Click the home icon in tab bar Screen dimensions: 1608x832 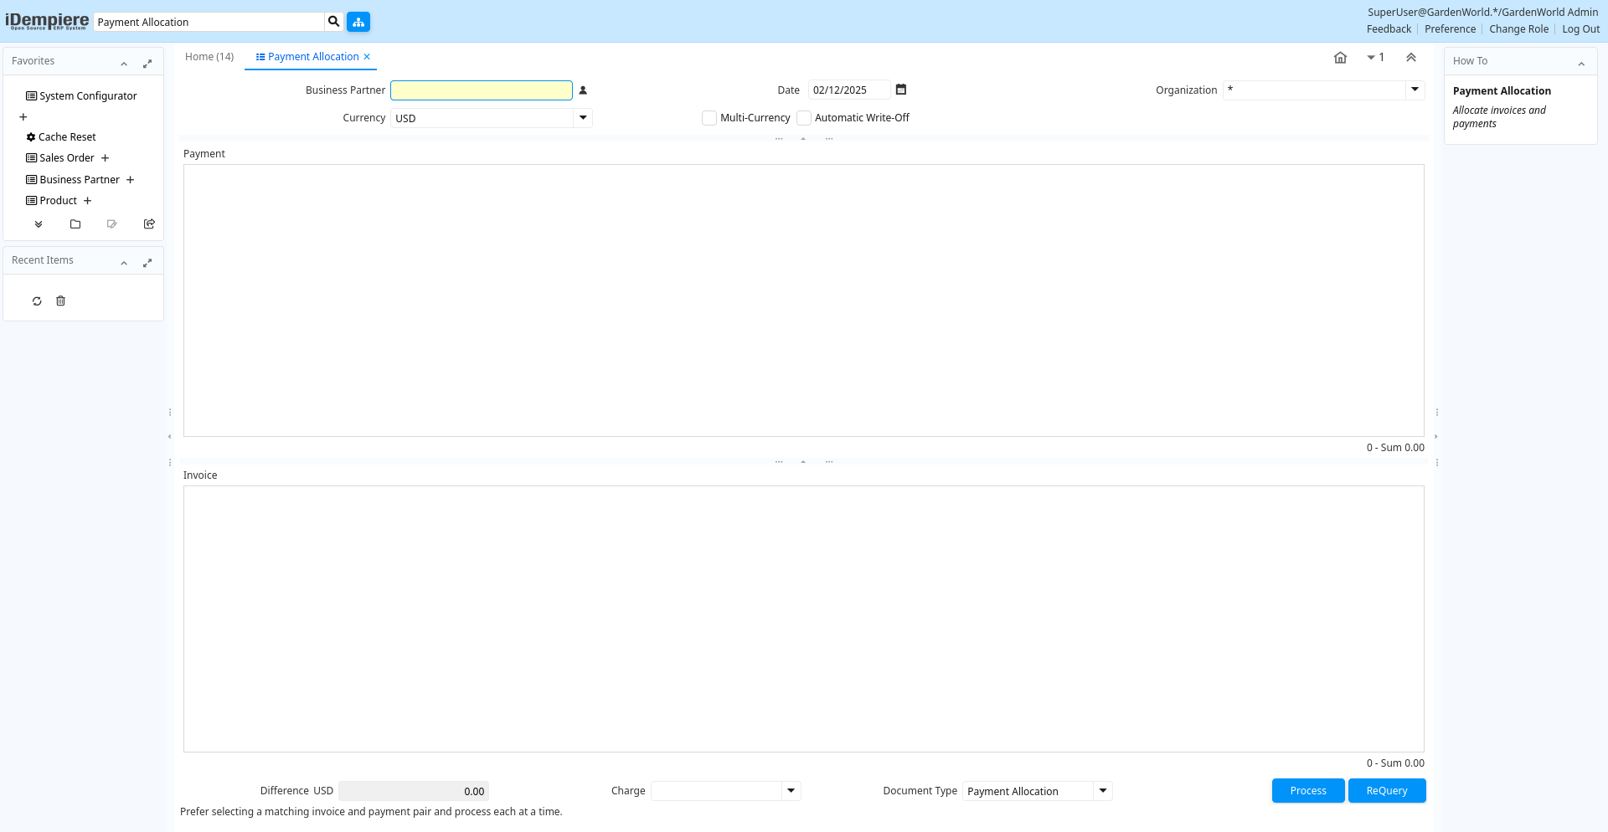pos(1340,58)
